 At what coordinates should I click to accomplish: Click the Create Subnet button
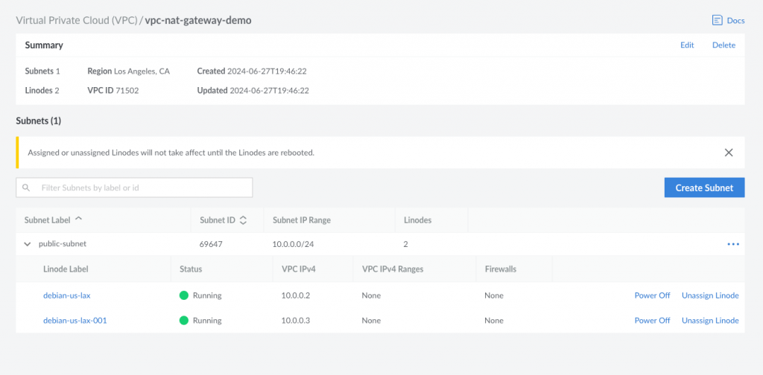(704, 187)
